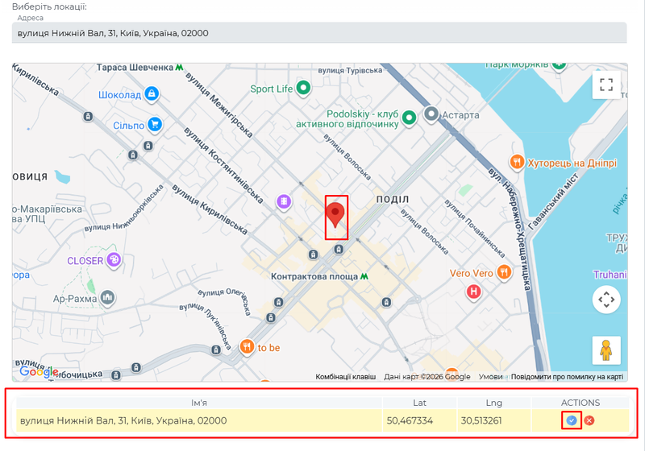
Task: Click the red location pin marker
Action: (x=336, y=215)
